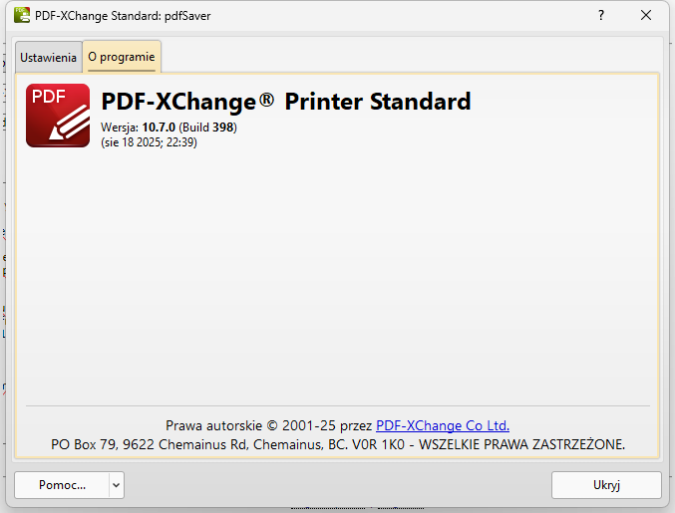Screen dimensions: 675x513
Task: Select the O programie tab
Action: (x=122, y=57)
